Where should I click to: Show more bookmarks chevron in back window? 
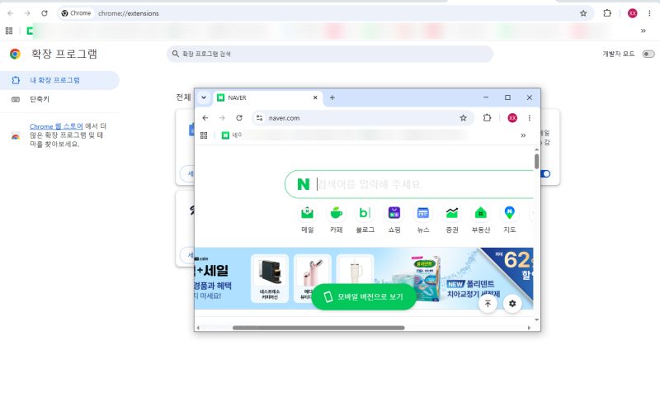pyautogui.click(x=643, y=31)
